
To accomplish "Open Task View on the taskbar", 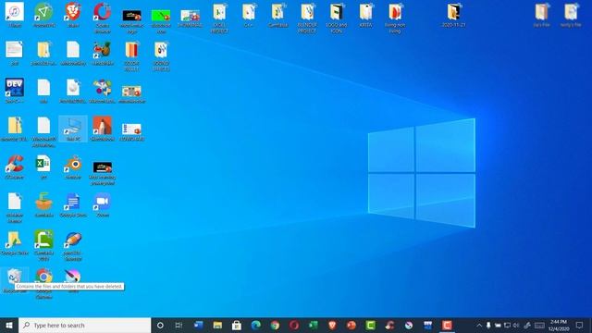I will [179, 325].
